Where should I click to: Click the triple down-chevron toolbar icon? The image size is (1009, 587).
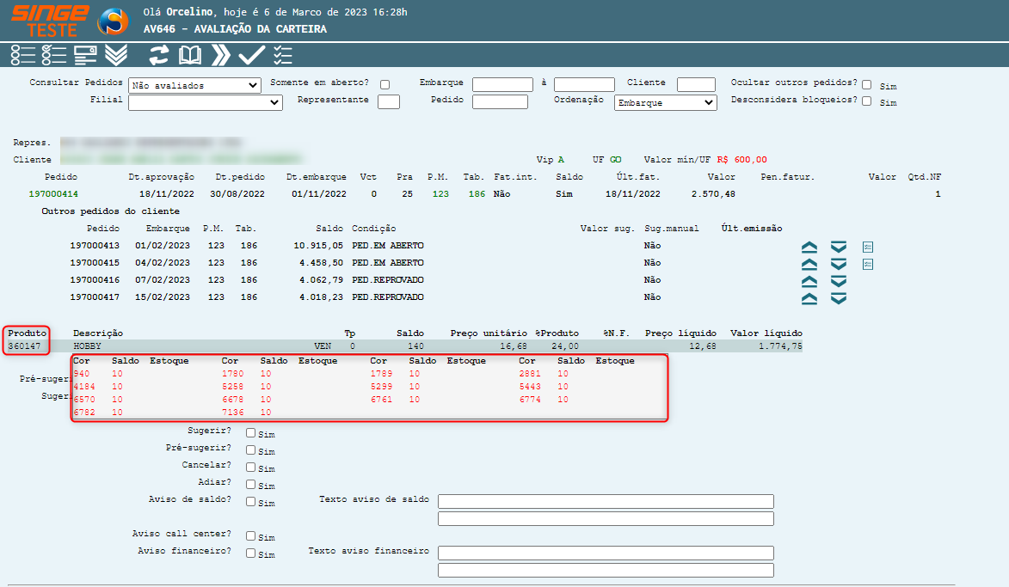pyautogui.click(x=116, y=56)
